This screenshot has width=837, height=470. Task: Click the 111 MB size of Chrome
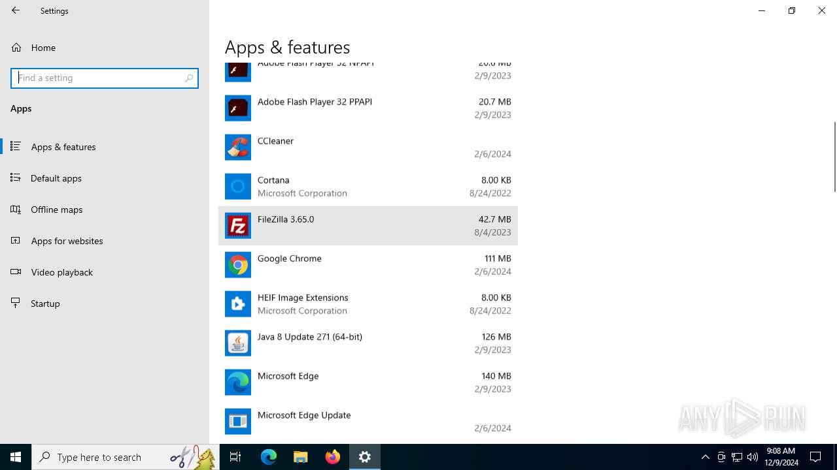pos(498,258)
